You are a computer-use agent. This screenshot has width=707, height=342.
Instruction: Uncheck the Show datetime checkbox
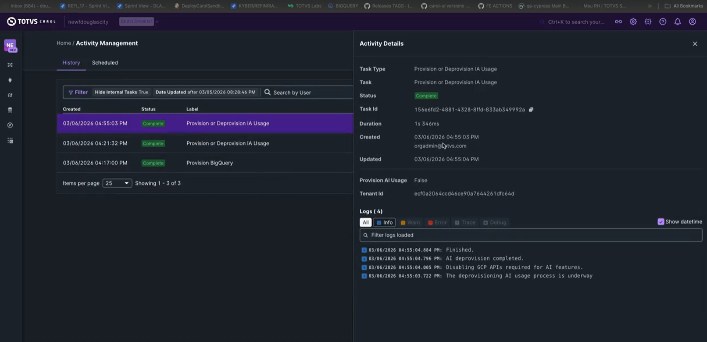click(661, 222)
